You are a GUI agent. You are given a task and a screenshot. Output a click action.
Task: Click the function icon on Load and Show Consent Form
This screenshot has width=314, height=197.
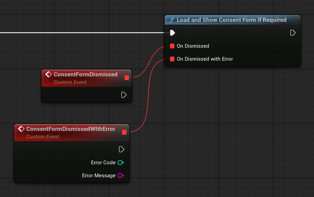[172, 20]
